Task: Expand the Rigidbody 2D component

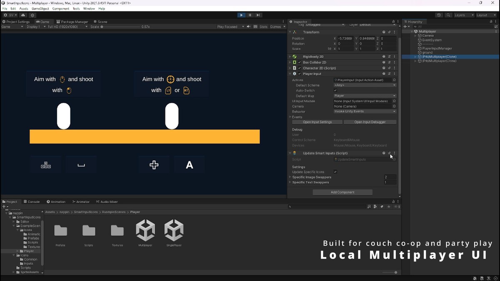Action: (x=290, y=56)
